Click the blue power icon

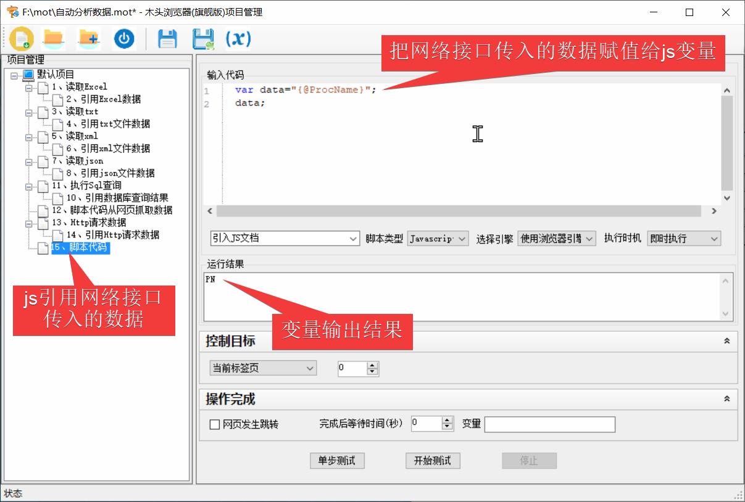coord(124,38)
